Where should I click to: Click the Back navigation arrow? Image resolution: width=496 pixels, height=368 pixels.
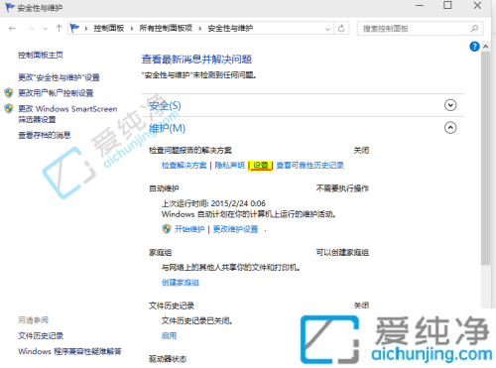tap(12, 29)
